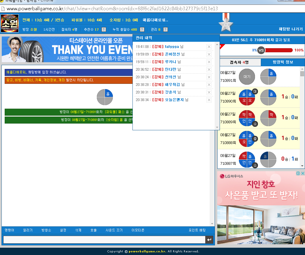Remove the 갓춘식 kick entry
This screenshot has height=255, width=305.
[209, 92]
